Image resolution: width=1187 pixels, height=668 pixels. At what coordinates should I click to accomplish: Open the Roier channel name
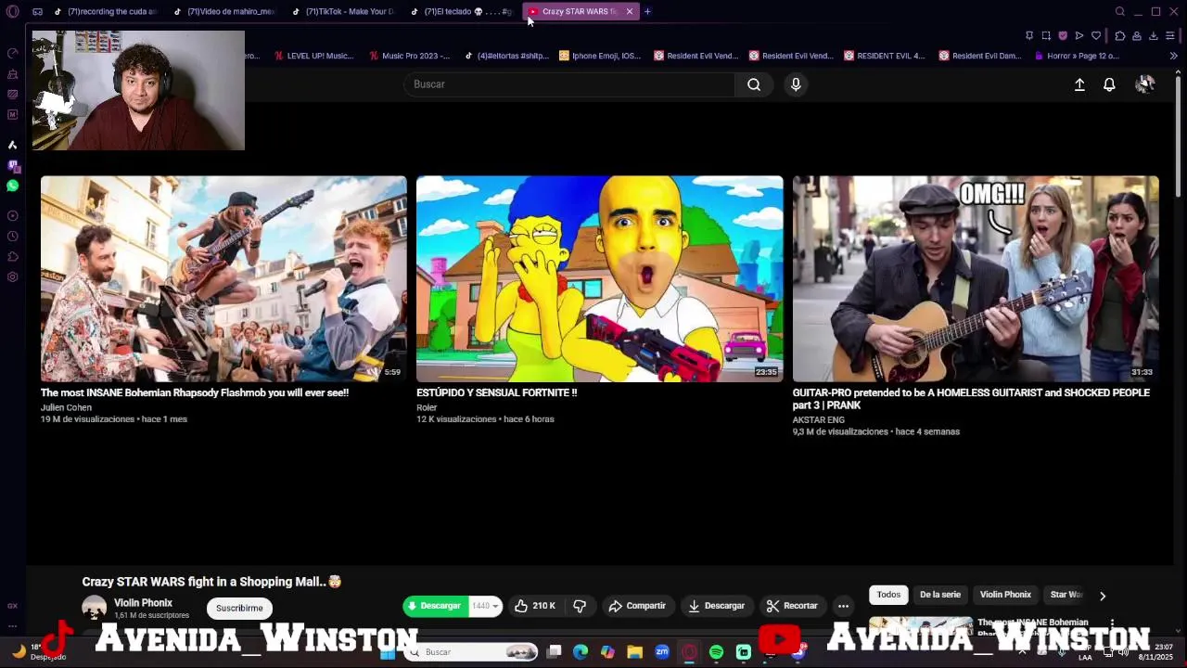427,407
